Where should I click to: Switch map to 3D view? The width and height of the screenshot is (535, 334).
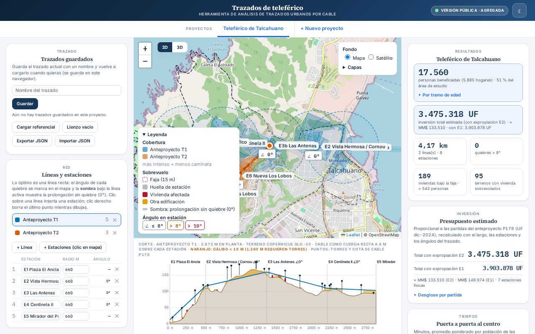(180, 47)
